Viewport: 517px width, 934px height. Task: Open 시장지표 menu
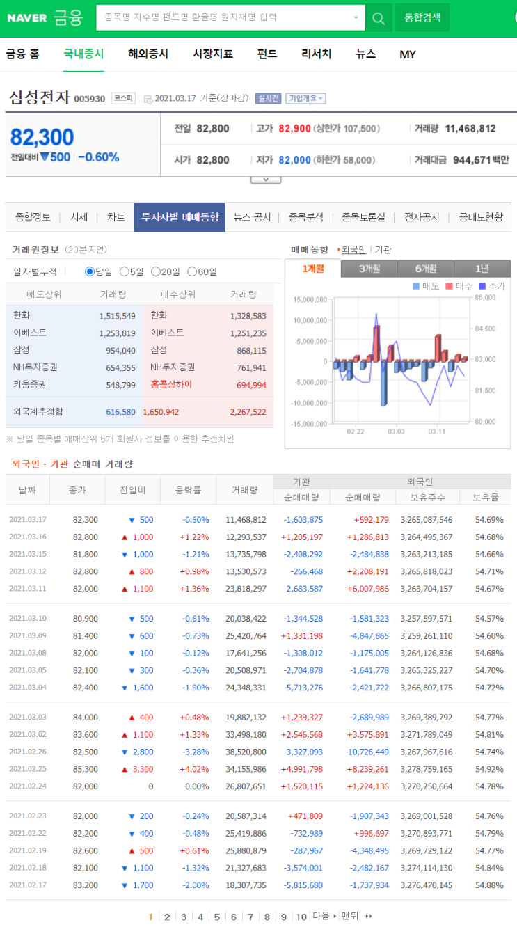click(213, 54)
